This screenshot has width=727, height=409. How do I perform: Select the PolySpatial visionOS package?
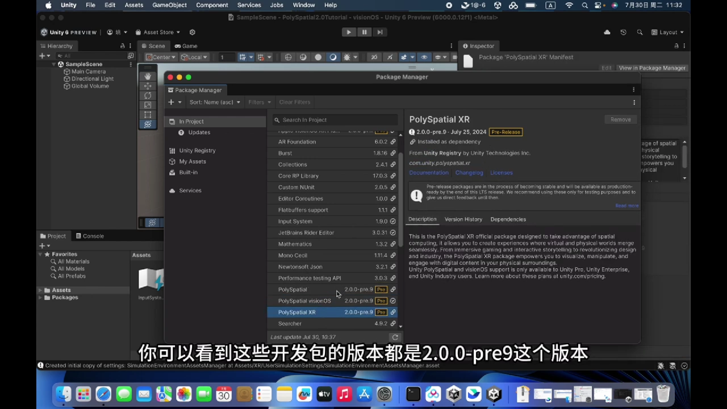pyautogui.click(x=332, y=301)
